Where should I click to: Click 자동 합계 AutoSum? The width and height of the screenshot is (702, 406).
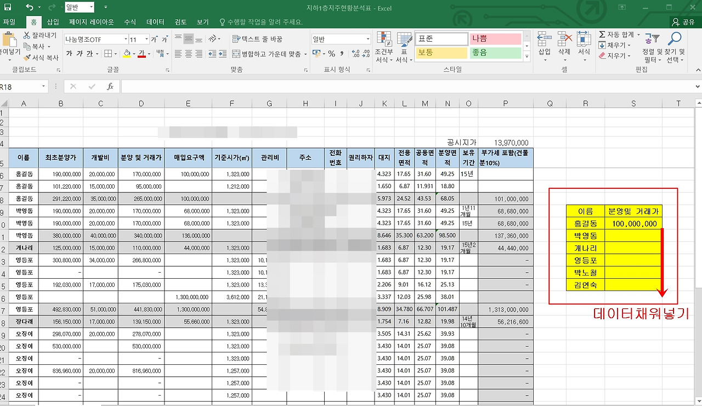(x=619, y=35)
